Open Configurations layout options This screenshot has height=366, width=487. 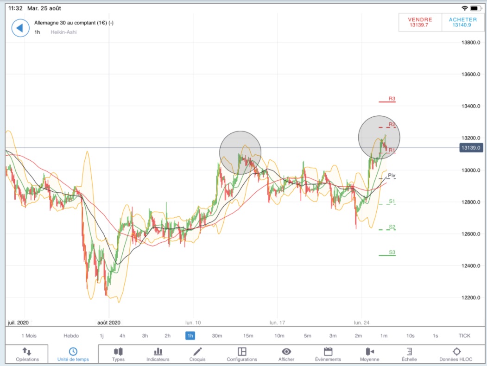click(x=241, y=354)
